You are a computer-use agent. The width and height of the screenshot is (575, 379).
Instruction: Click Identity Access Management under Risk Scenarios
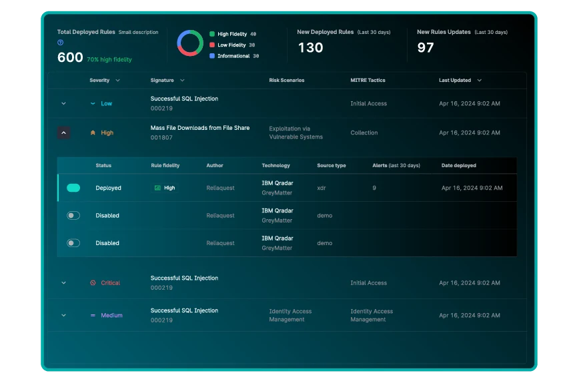pos(290,315)
